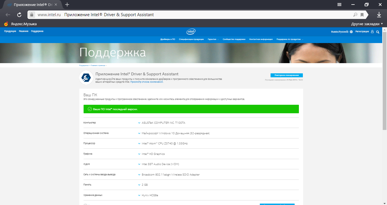The width and height of the screenshot is (387, 205).
Task: Expand the 2 GB memory row
Action: click(191, 185)
